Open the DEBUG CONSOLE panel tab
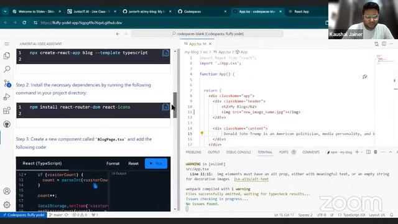Screen dimensions: 398x224 239,152
